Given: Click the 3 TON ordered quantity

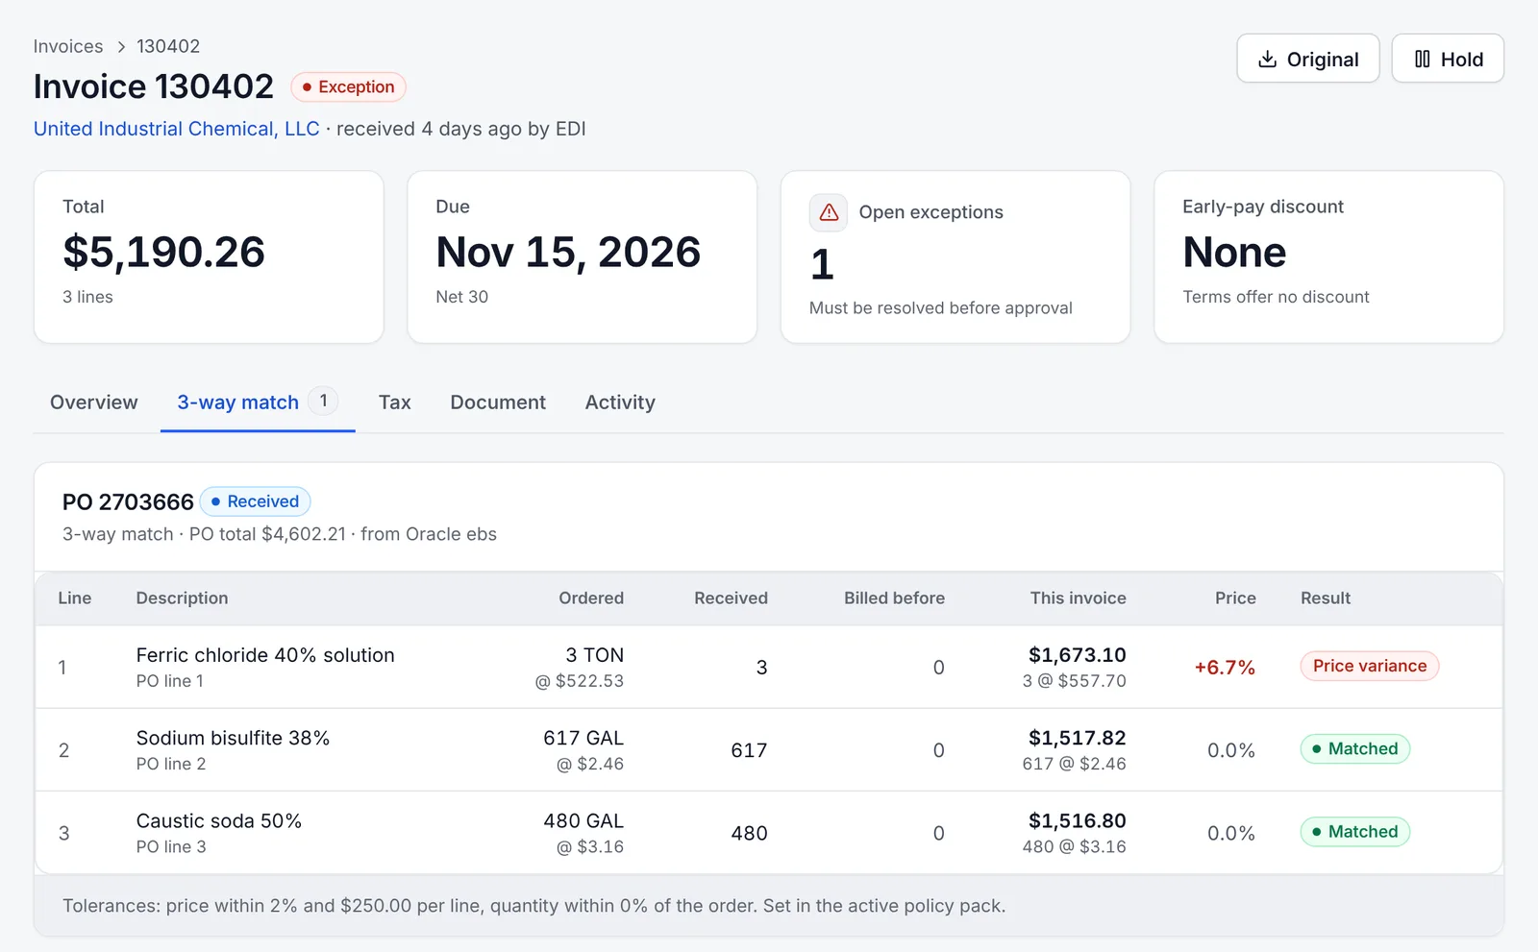Looking at the screenshot, I should click(x=594, y=655).
